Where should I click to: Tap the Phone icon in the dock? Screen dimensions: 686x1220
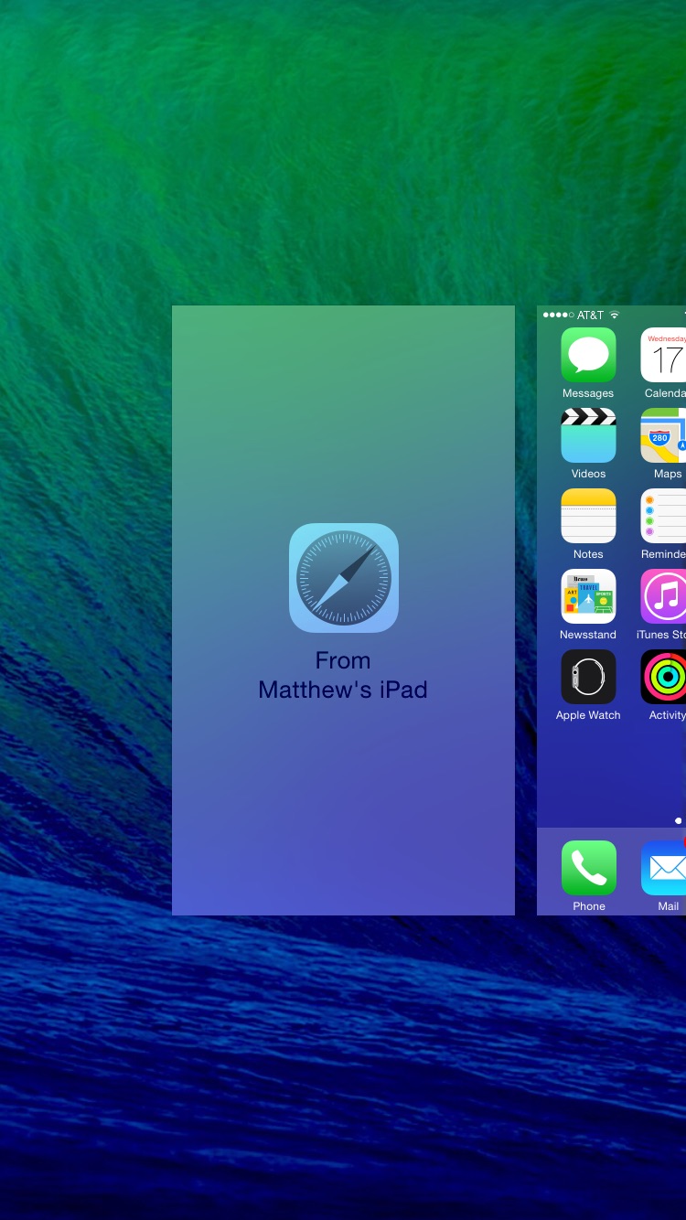tap(589, 868)
